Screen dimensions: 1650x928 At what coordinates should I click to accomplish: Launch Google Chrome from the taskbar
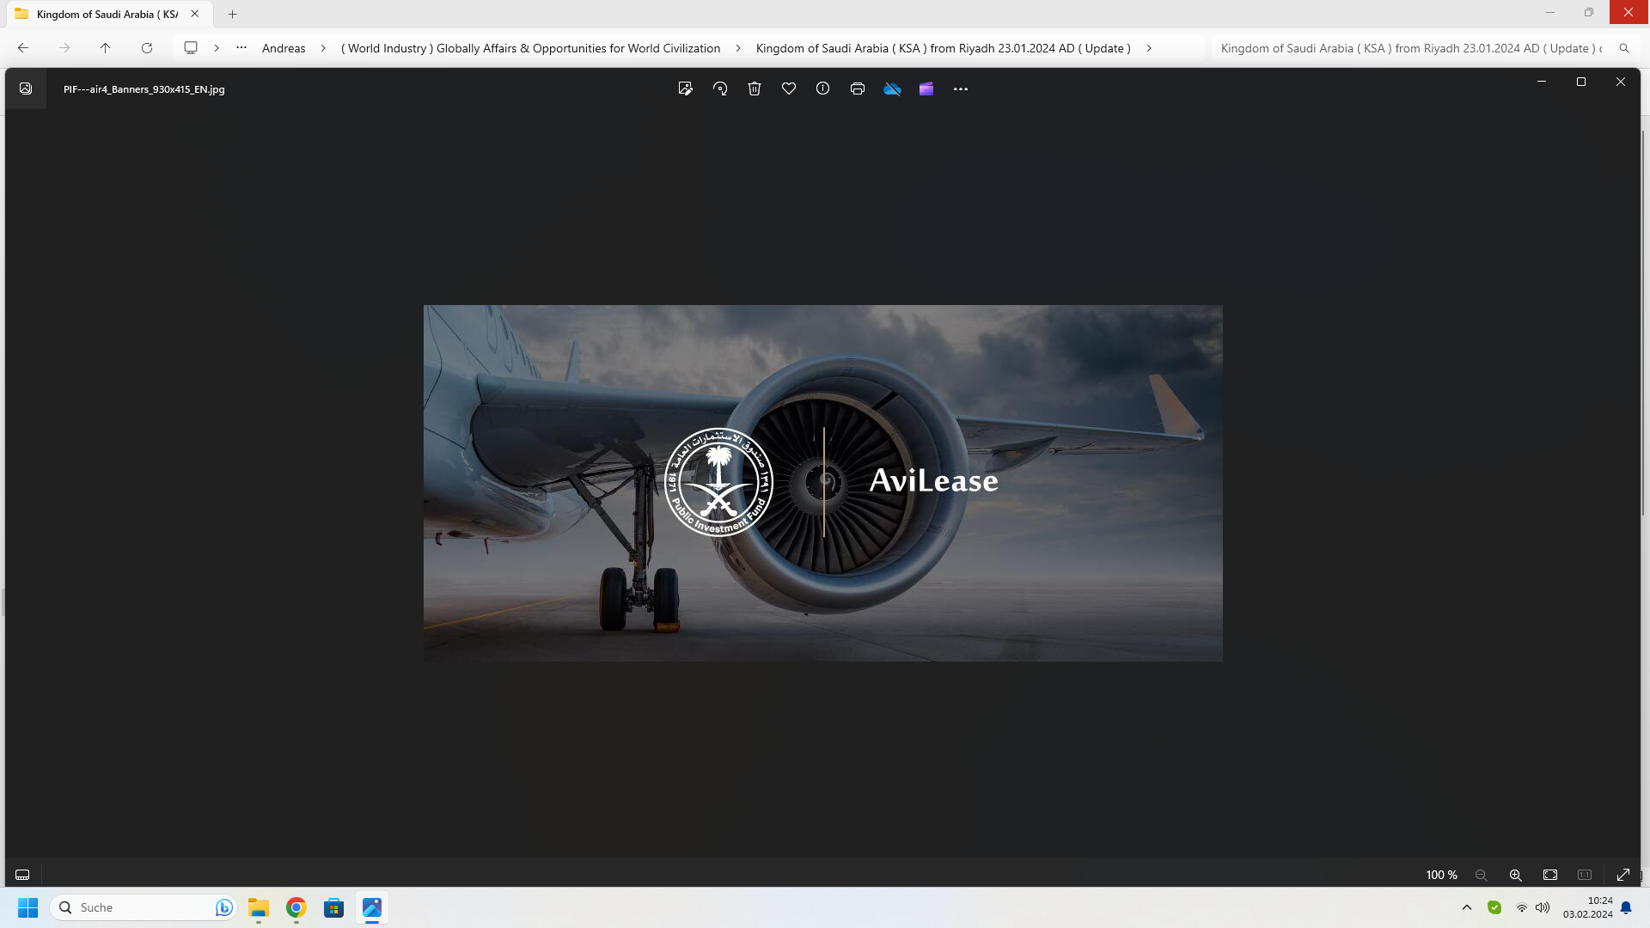pos(296,907)
